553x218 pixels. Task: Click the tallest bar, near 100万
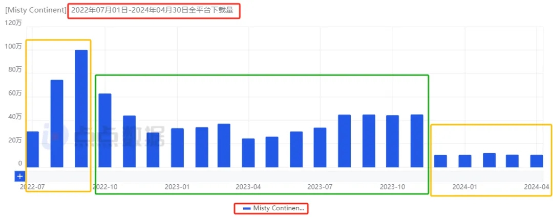coord(81,108)
